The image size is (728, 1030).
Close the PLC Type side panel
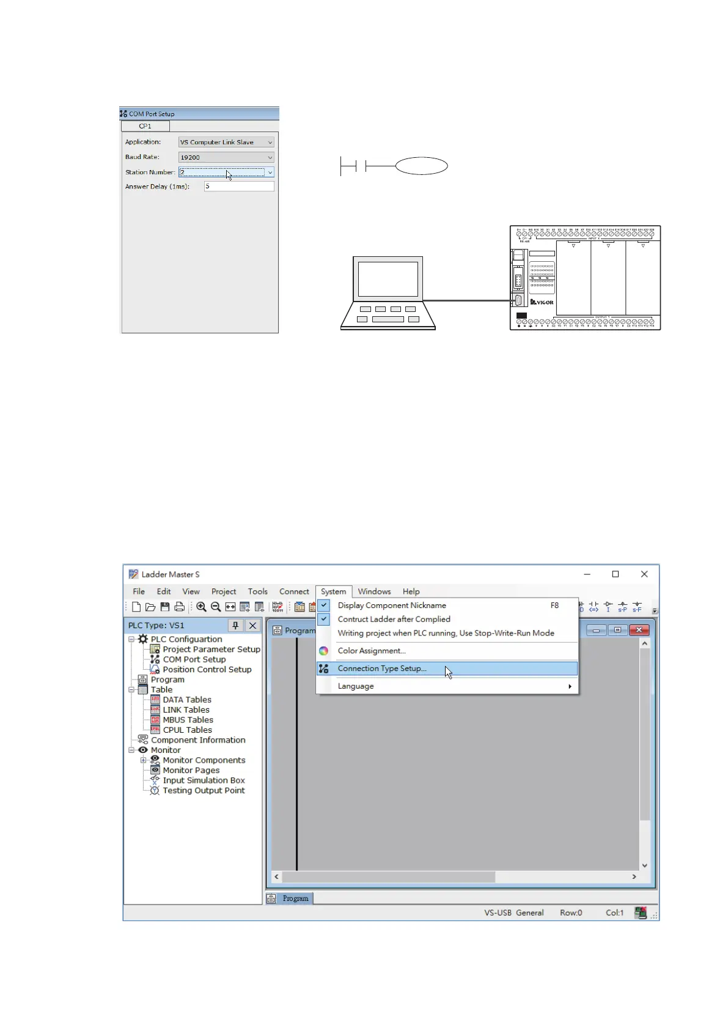tap(252, 626)
